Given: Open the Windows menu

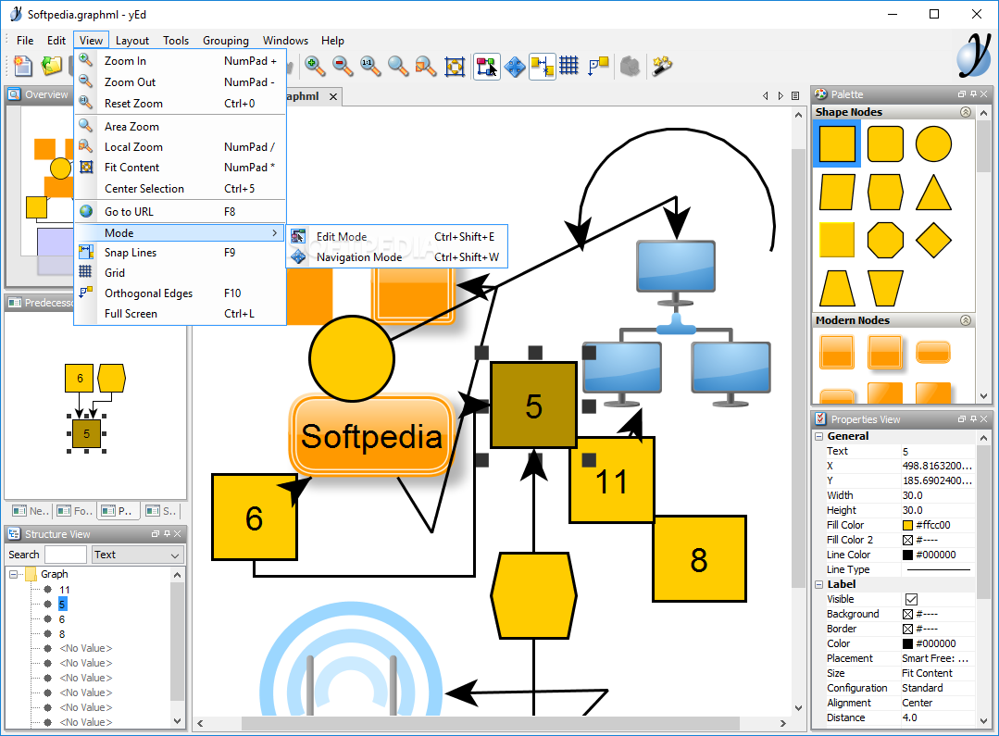Looking at the screenshot, I should click(x=285, y=40).
